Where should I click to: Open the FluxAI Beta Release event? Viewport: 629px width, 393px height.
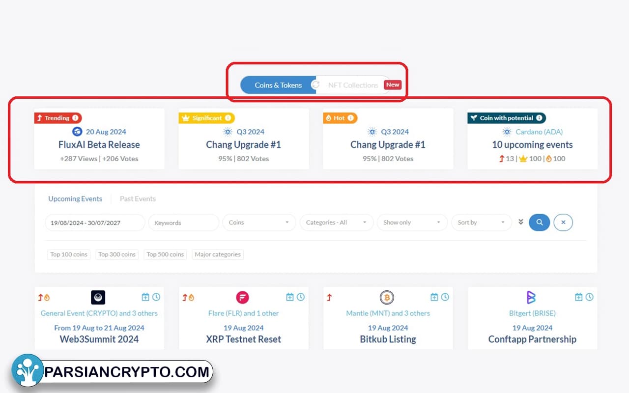coord(99,145)
